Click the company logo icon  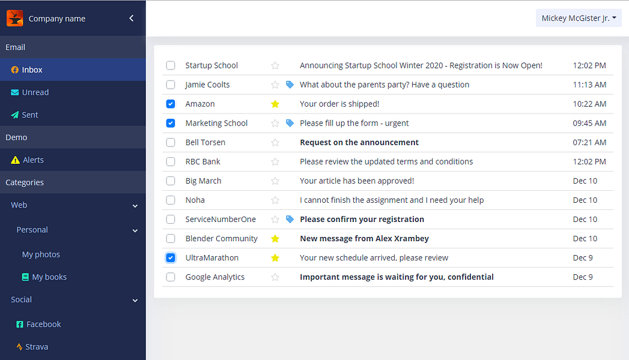pyautogui.click(x=15, y=18)
